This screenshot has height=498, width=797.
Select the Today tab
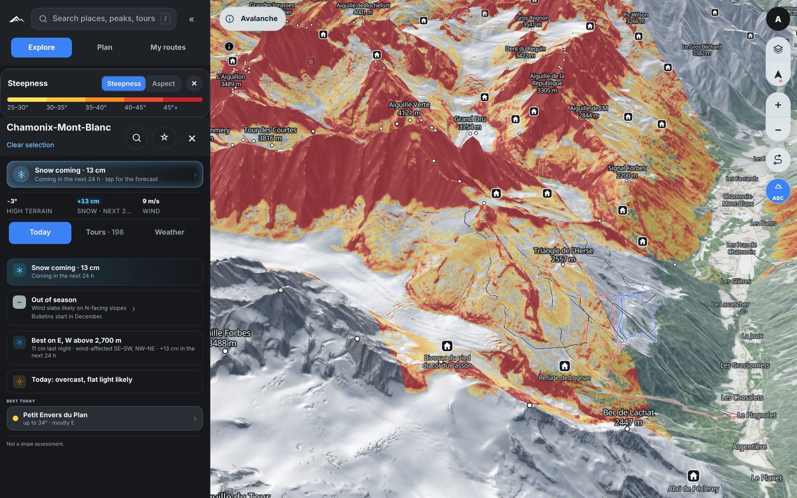click(x=40, y=232)
